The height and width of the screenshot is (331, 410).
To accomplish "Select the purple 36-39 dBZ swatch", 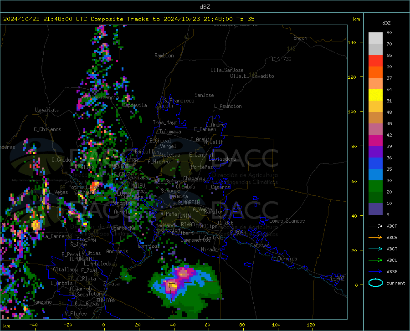I will (x=375, y=152).
